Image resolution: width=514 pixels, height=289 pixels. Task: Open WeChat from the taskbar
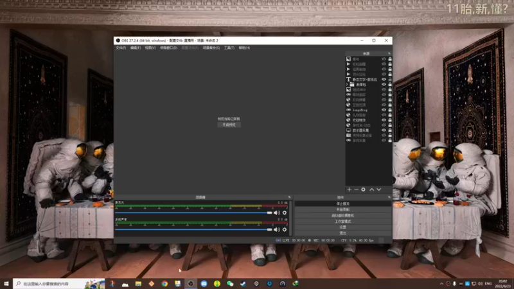point(230,284)
